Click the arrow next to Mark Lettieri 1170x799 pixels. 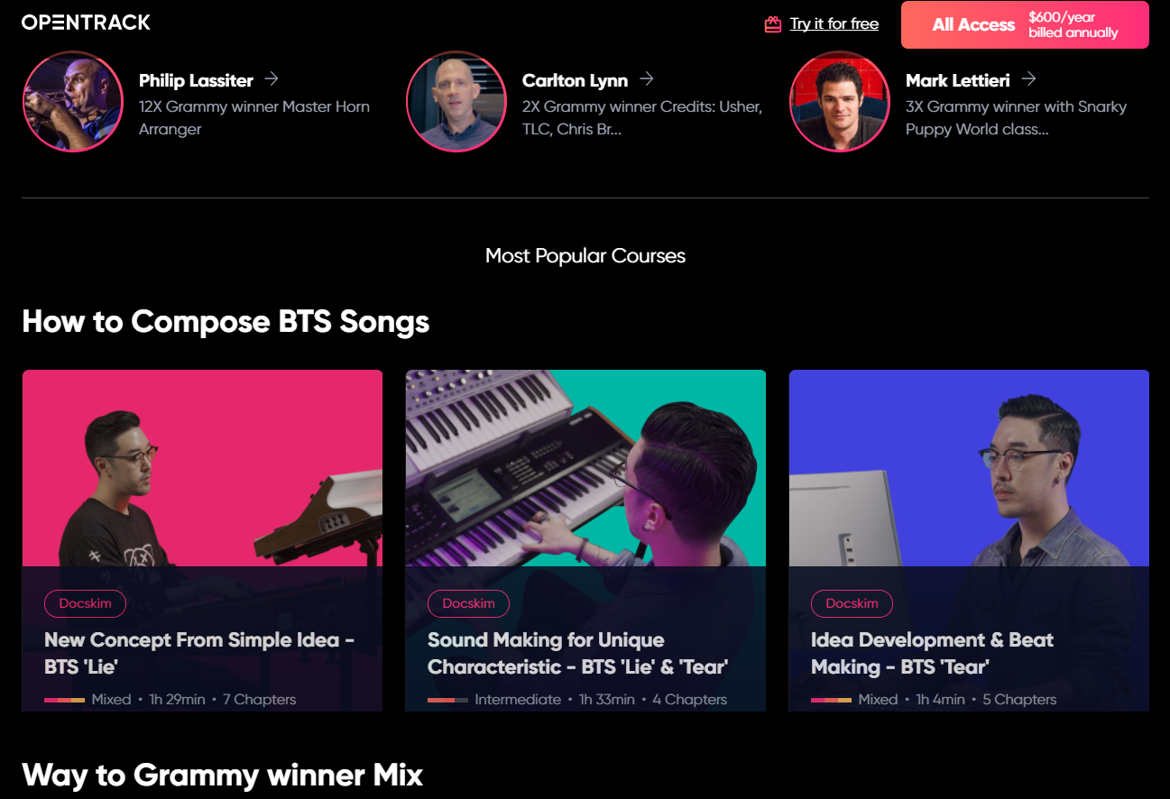point(1029,79)
